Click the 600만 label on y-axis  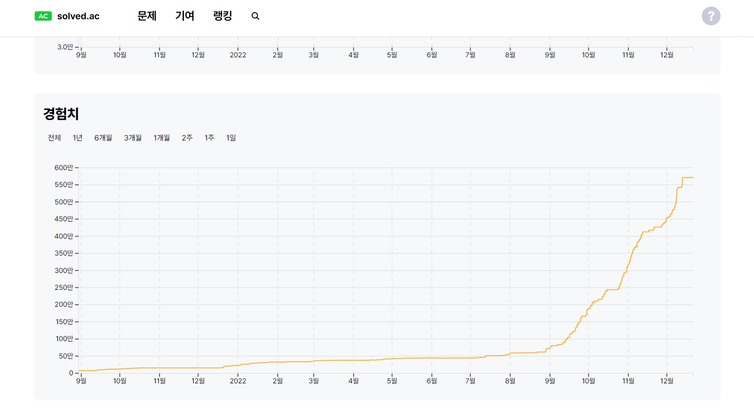tap(63, 168)
